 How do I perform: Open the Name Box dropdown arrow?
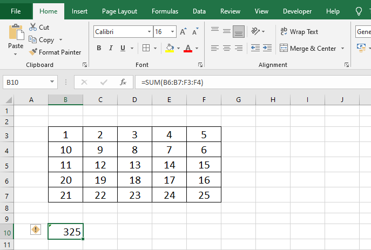point(52,82)
